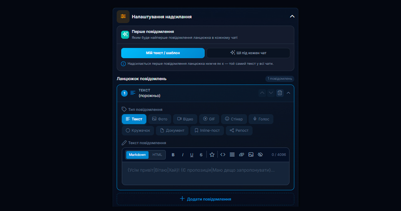Screen dimensions: 401x211
Task: Click Додати повідомлення button
Action: pyautogui.click(x=206, y=199)
